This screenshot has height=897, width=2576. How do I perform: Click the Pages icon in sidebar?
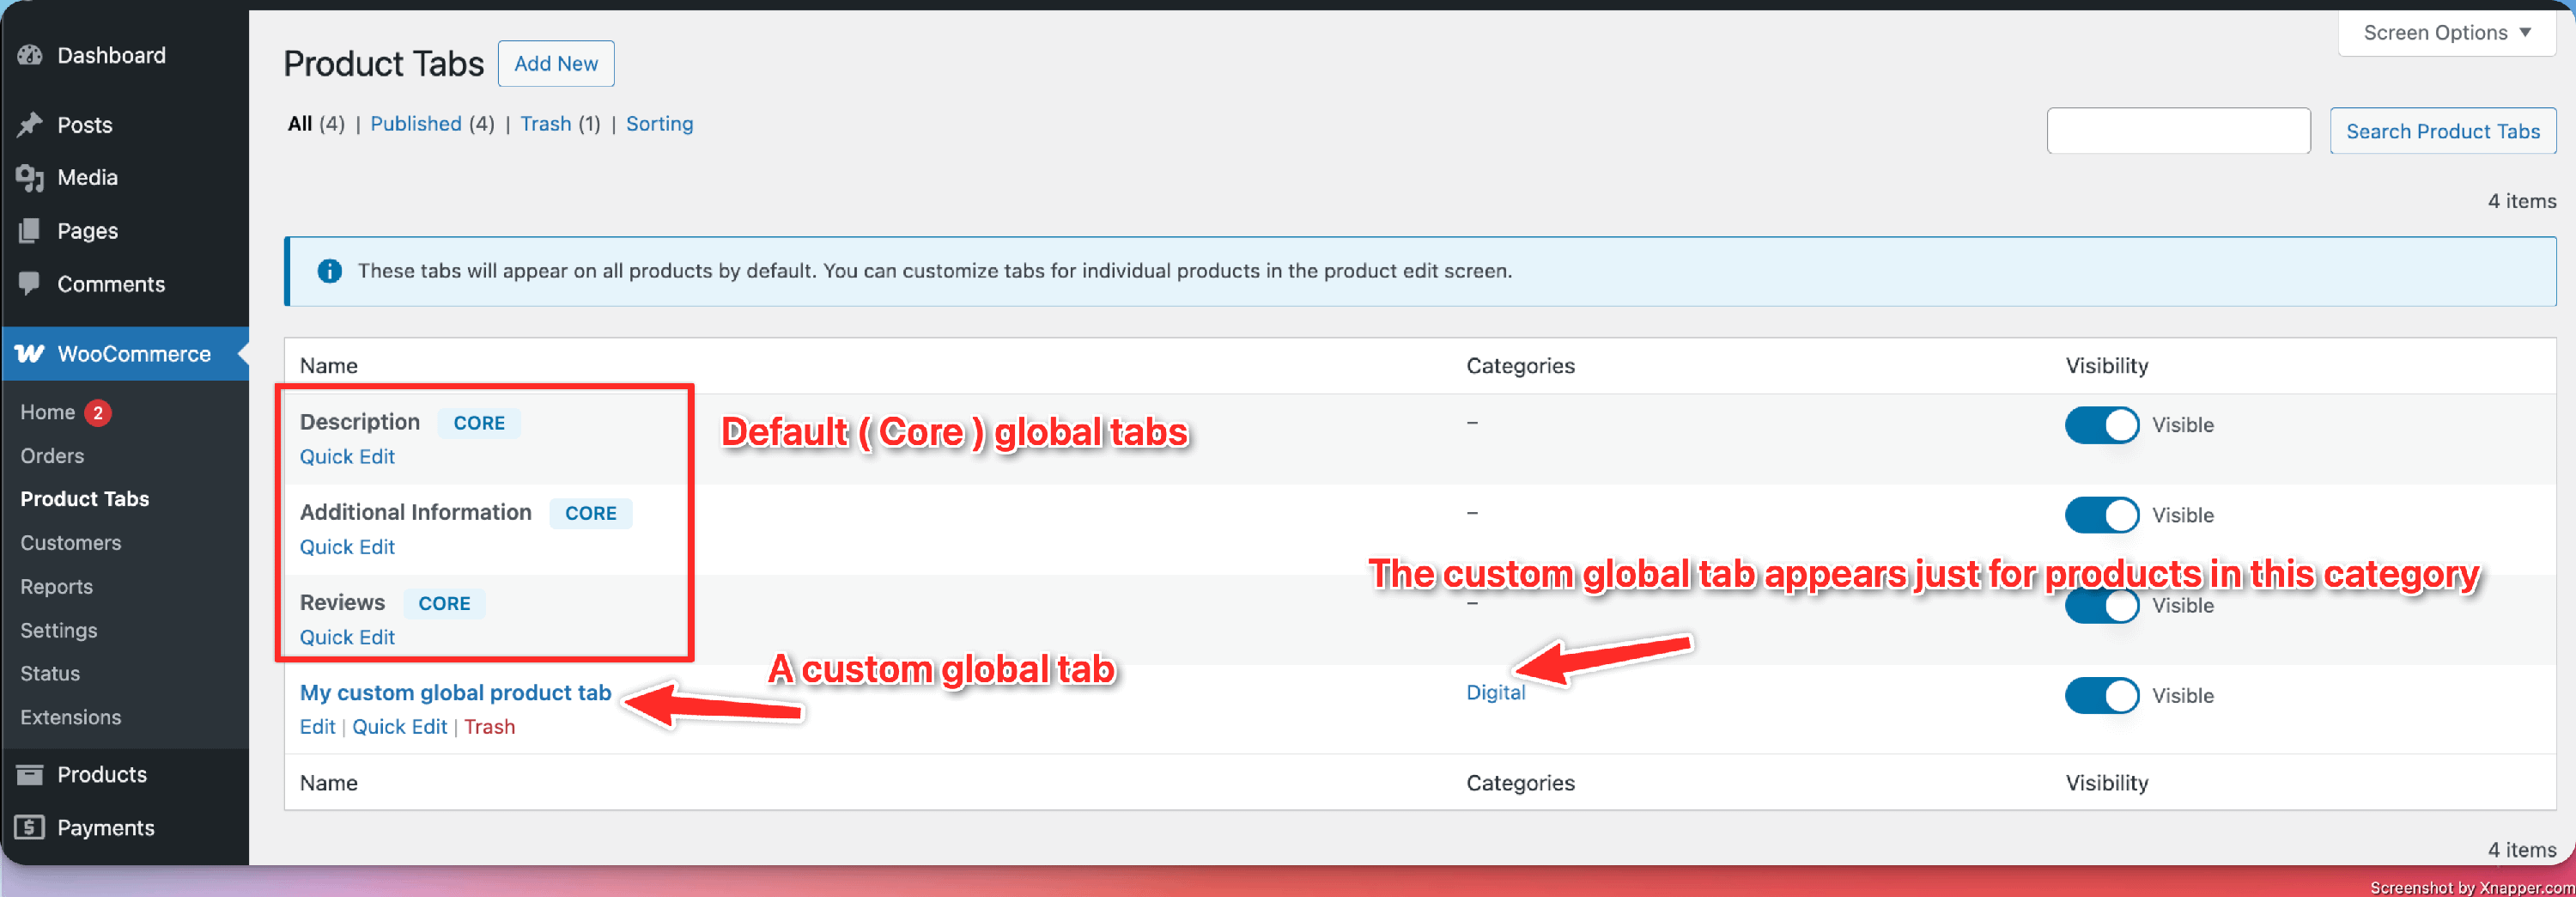30,231
